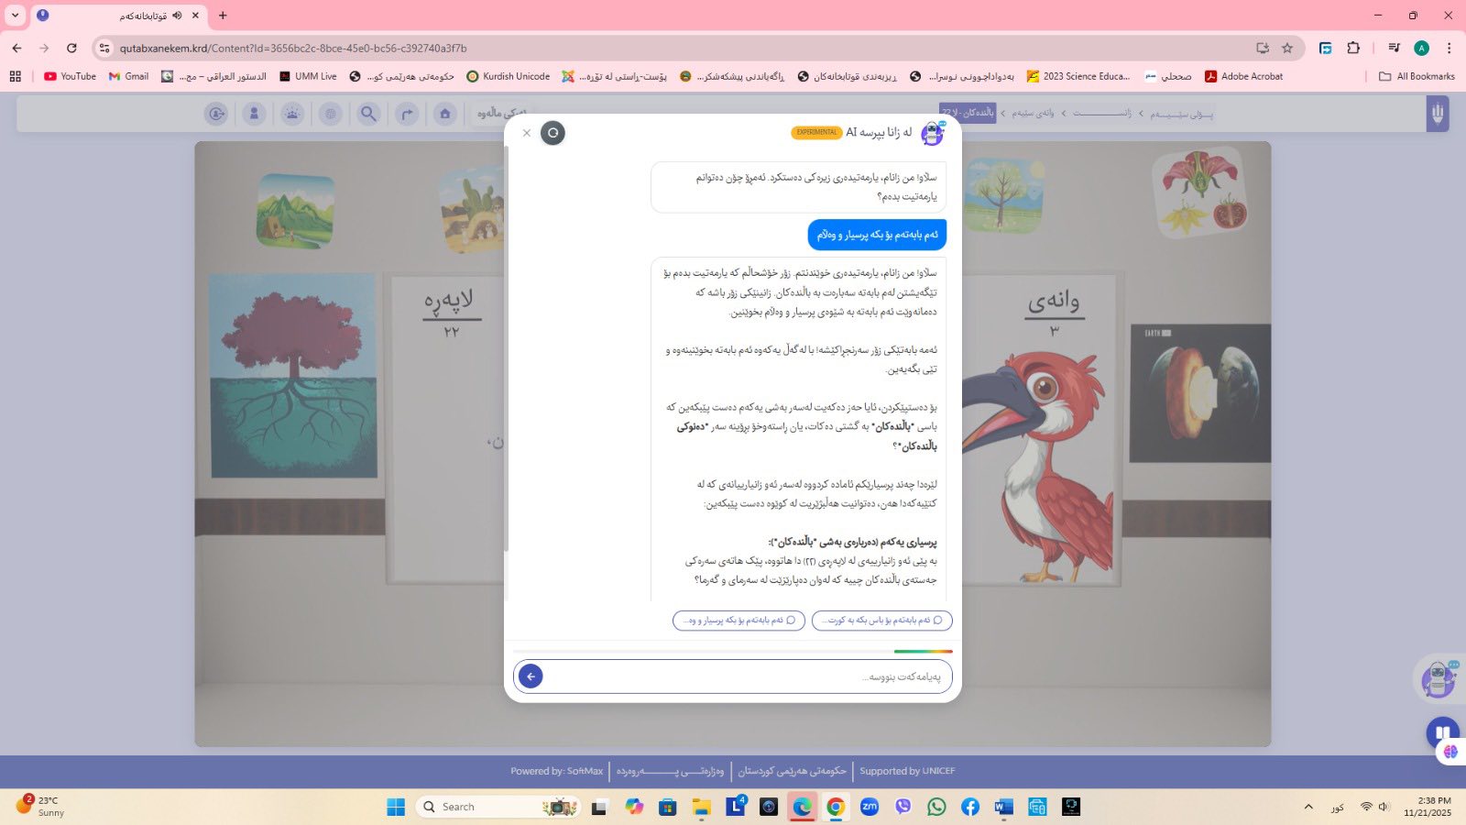This screenshot has width=1466, height=825.
Task: Expand hidden system tray icons chevron
Action: (x=1307, y=807)
